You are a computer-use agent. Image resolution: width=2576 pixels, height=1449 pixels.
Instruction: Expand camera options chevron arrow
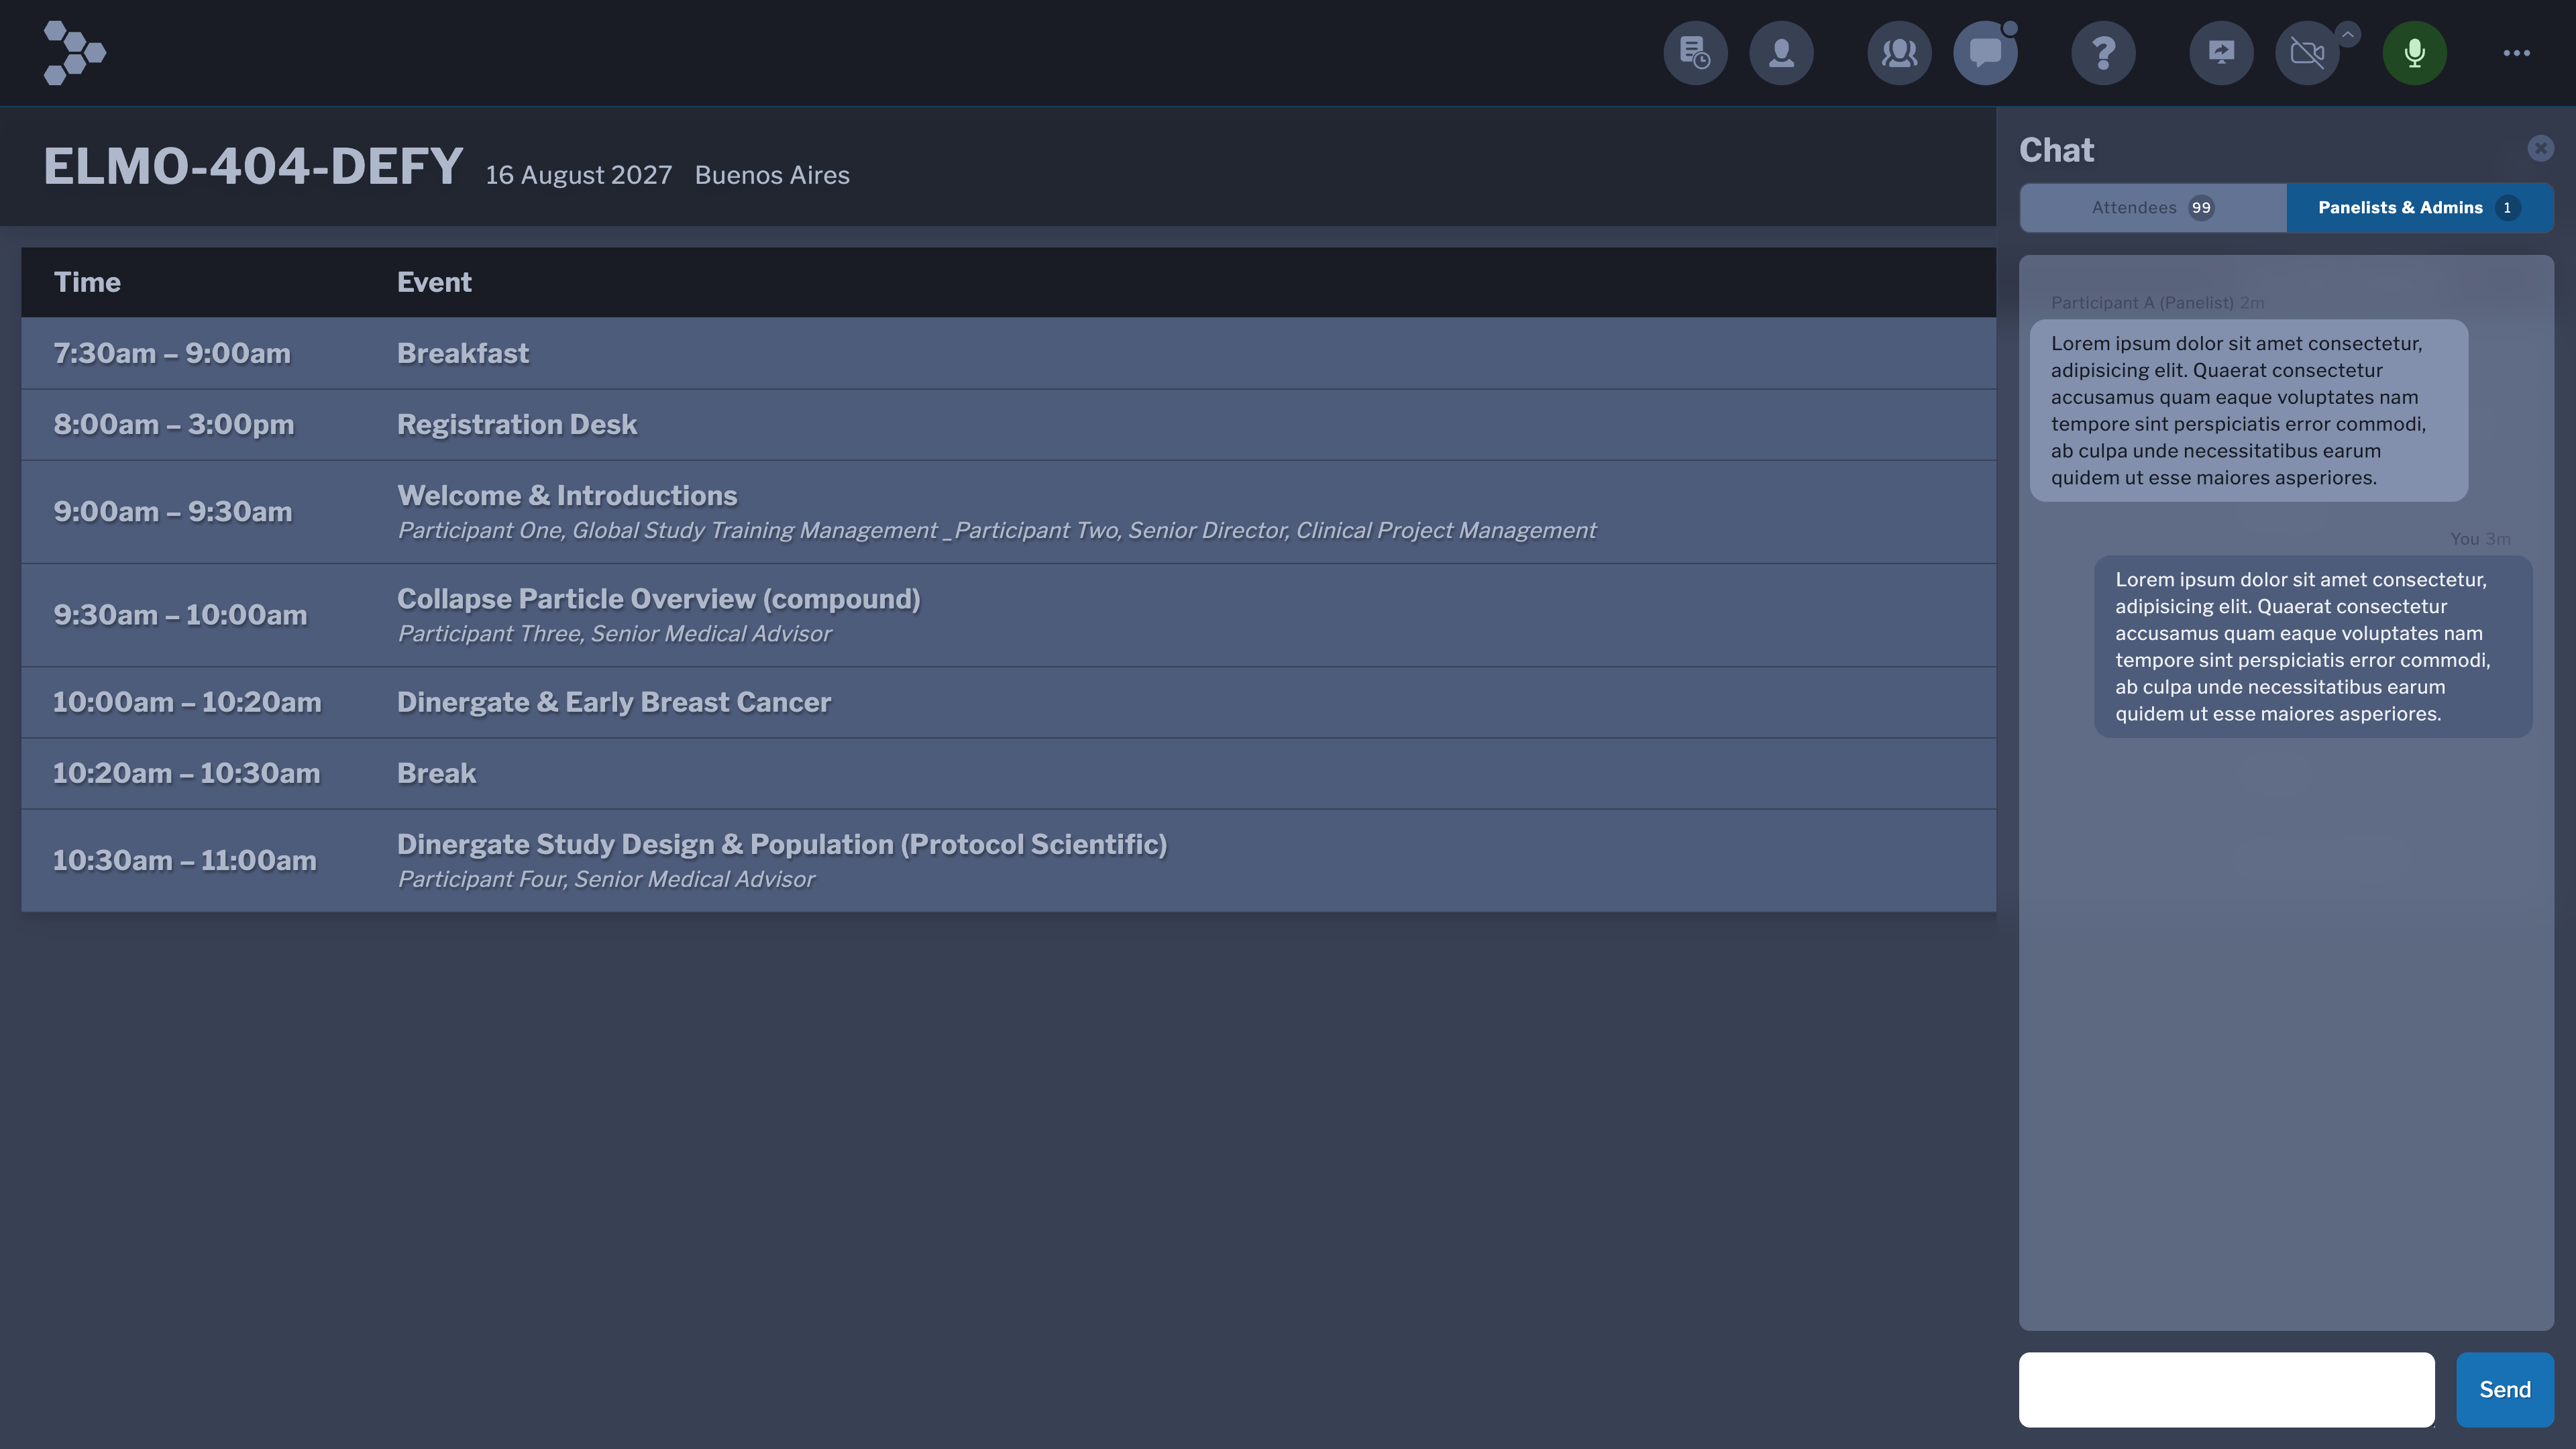point(2348,34)
